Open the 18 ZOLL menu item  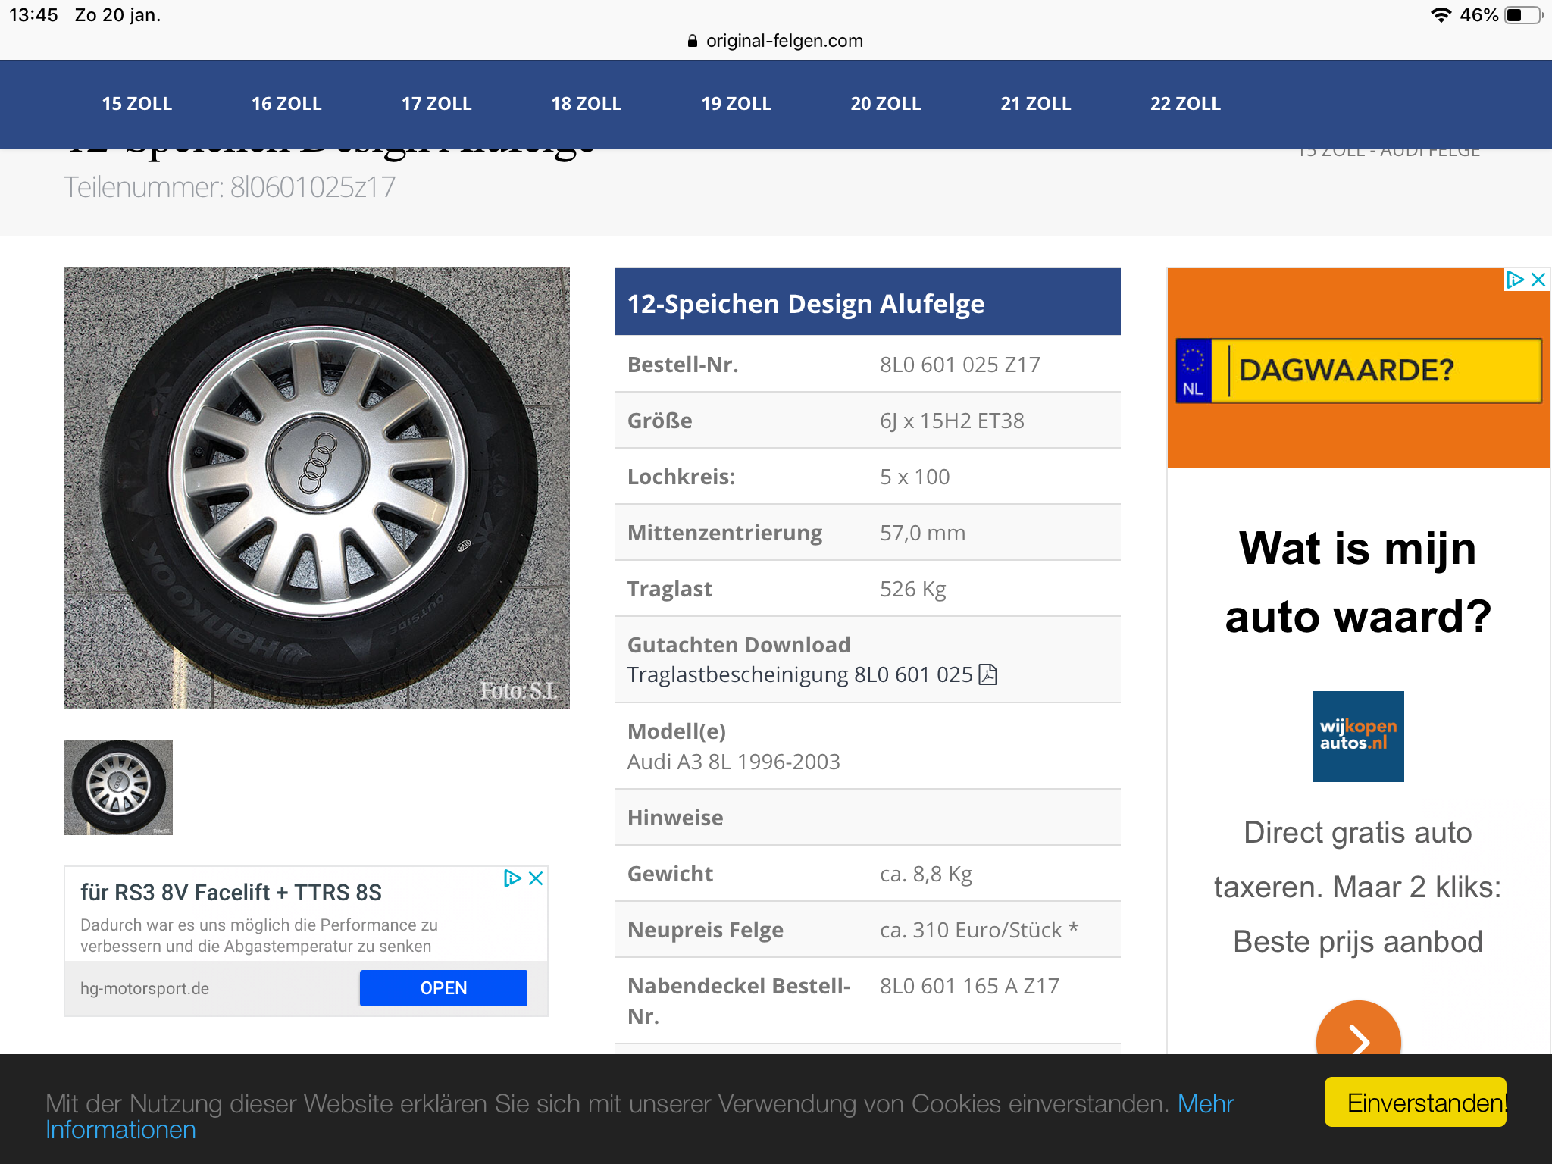click(x=587, y=104)
